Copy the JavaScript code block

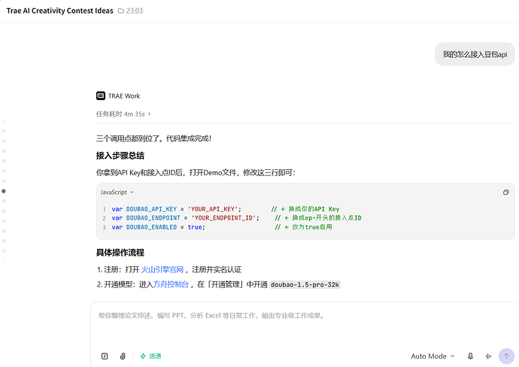point(505,193)
